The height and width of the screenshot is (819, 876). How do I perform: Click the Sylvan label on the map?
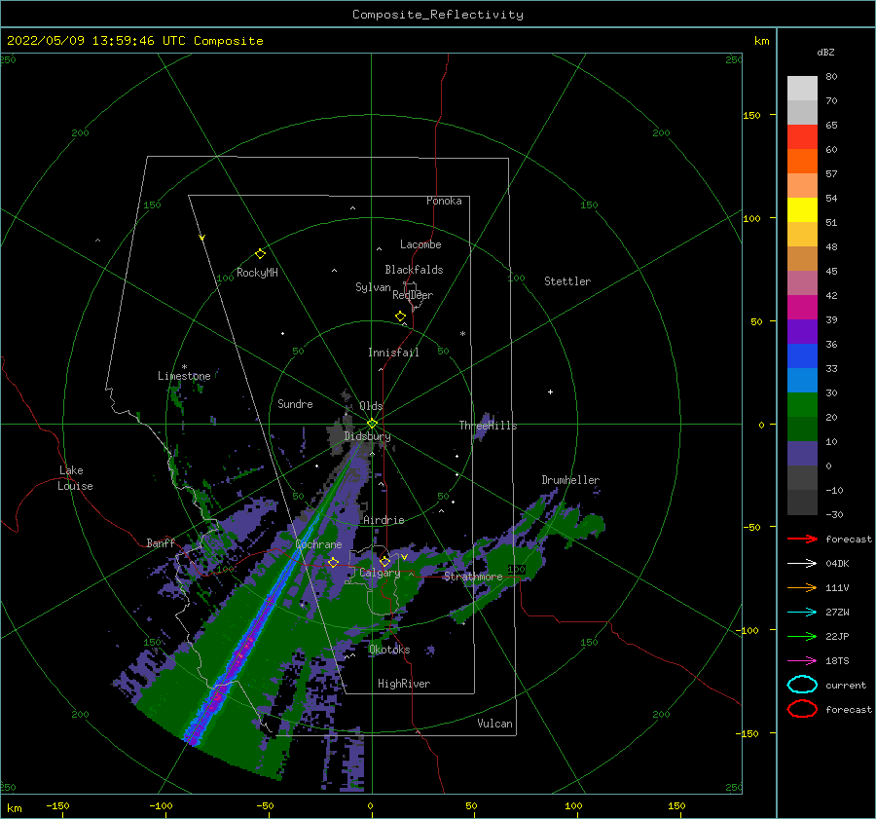pos(373,287)
